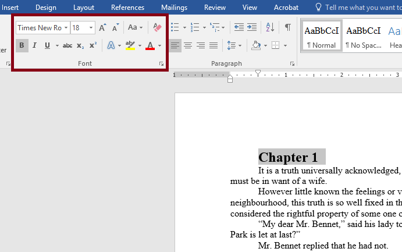The height and width of the screenshot is (252, 402).
Task: Expand shading color dropdown arrow
Action: tap(265, 46)
